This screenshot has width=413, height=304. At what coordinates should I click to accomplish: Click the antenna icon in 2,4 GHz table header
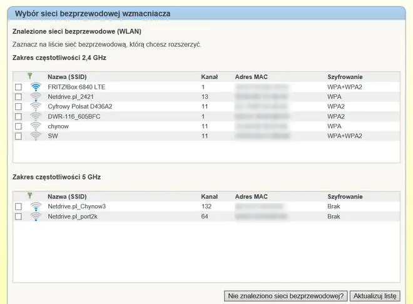[x=29, y=76]
